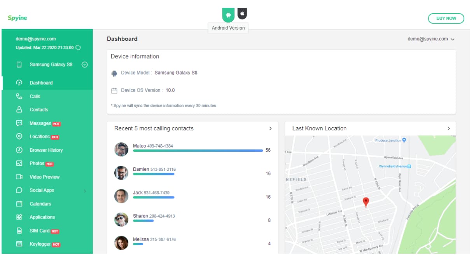The width and height of the screenshot is (476, 267).
Task: Expand the Social Apps submenu arrow
Action: (85, 191)
